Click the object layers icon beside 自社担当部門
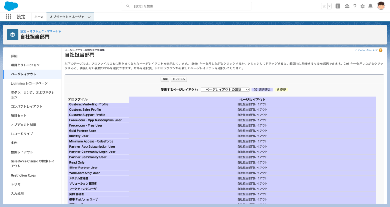 pyautogui.click(x=13, y=35)
